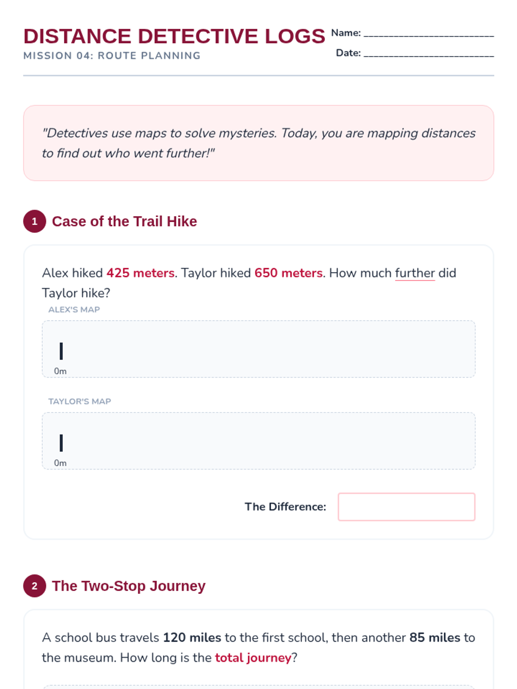Click the number 2 circle badge
Screen dimensions: 517x689
[34, 586]
